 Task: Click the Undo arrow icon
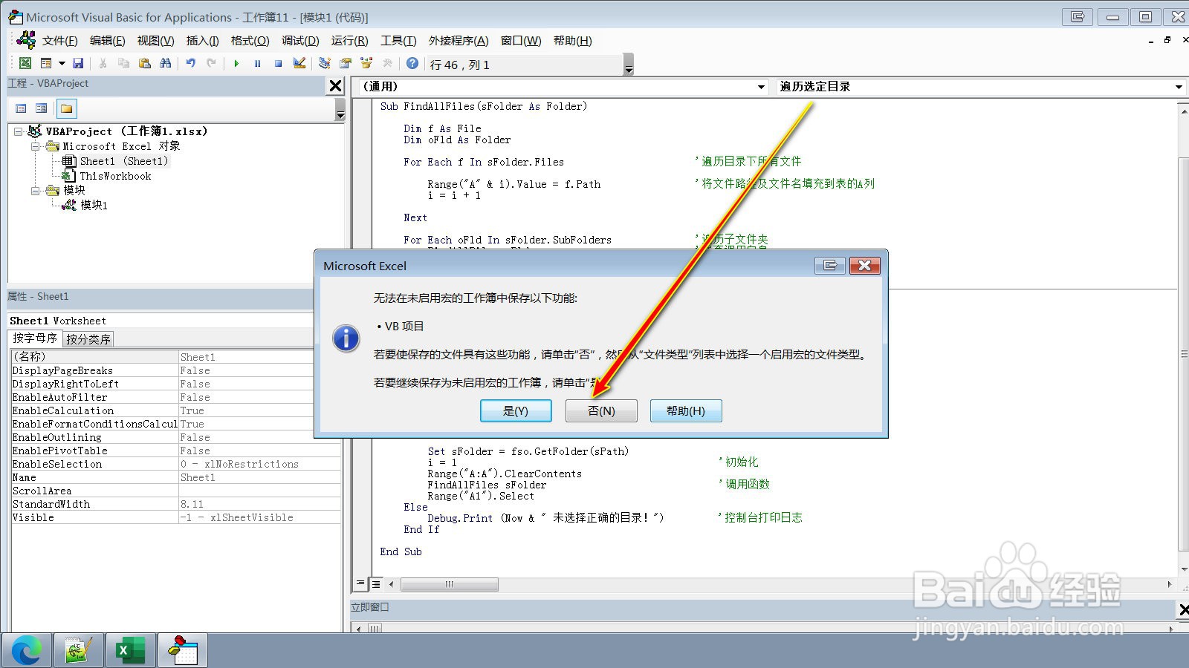pyautogui.click(x=191, y=64)
